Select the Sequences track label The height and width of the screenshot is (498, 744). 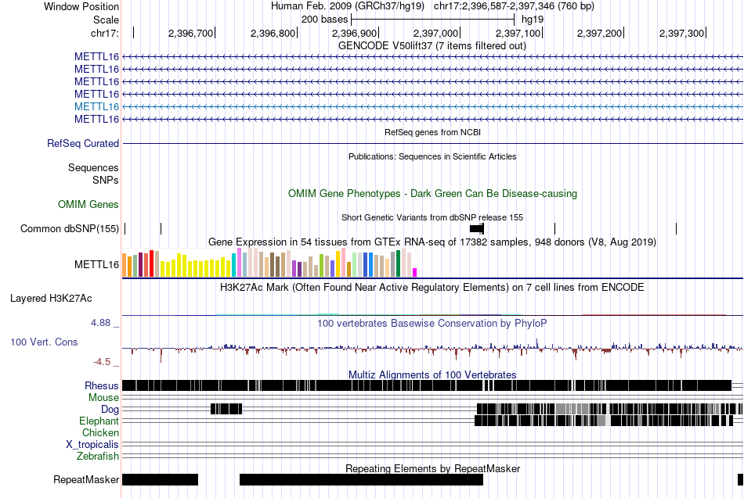point(93,168)
